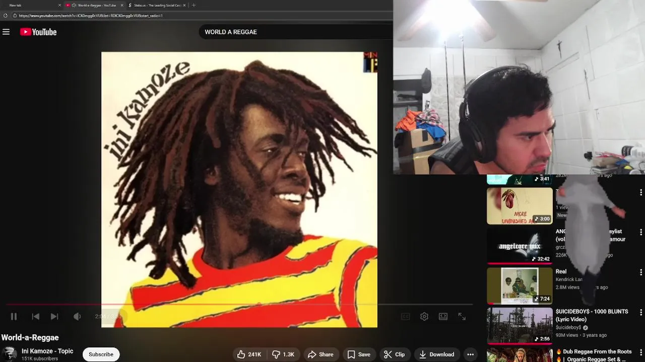Open options menu for 1000 BLUNTS video
The height and width of the screenshot is (362, 645).
click(640, 312)
